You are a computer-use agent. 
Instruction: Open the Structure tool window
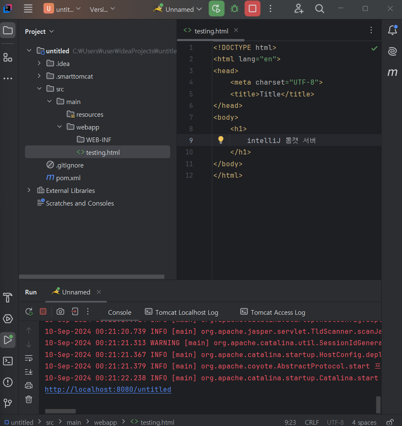[8, 58]
